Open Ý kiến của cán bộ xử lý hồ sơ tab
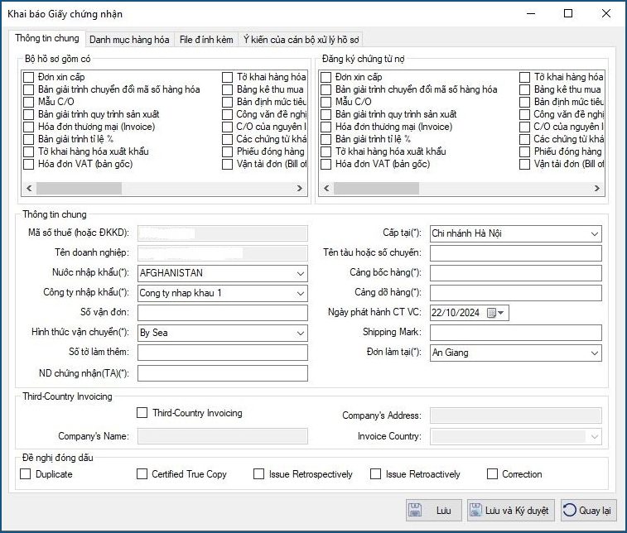 (301, 40)
